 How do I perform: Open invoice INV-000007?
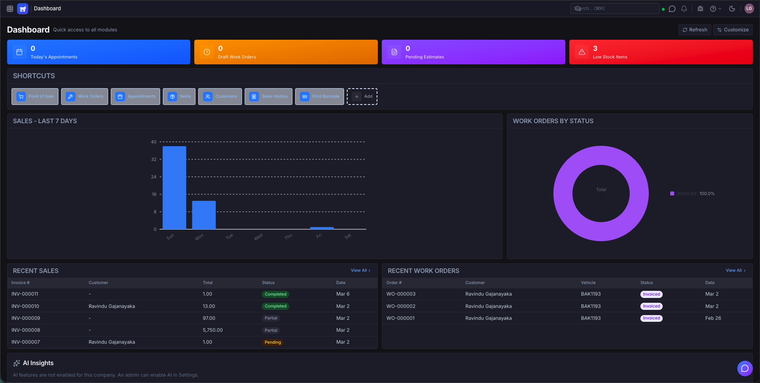tap(26, 342)
